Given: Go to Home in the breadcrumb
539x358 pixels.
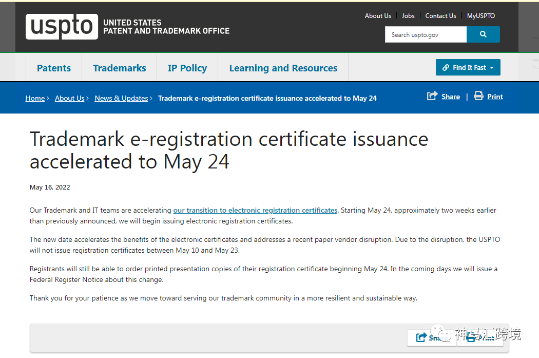Looking at the screenshot, I should click(35, 98).
